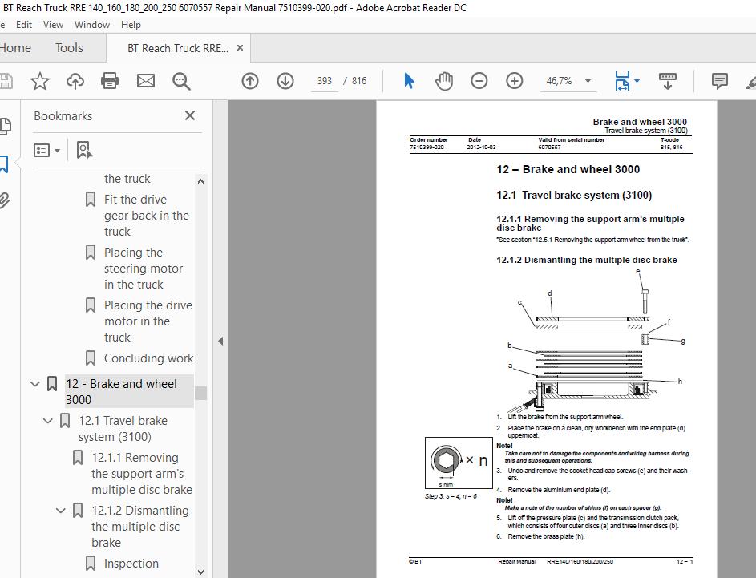
Task: Click the order number 7510399-020 in page header
Action: click(427, 147)
